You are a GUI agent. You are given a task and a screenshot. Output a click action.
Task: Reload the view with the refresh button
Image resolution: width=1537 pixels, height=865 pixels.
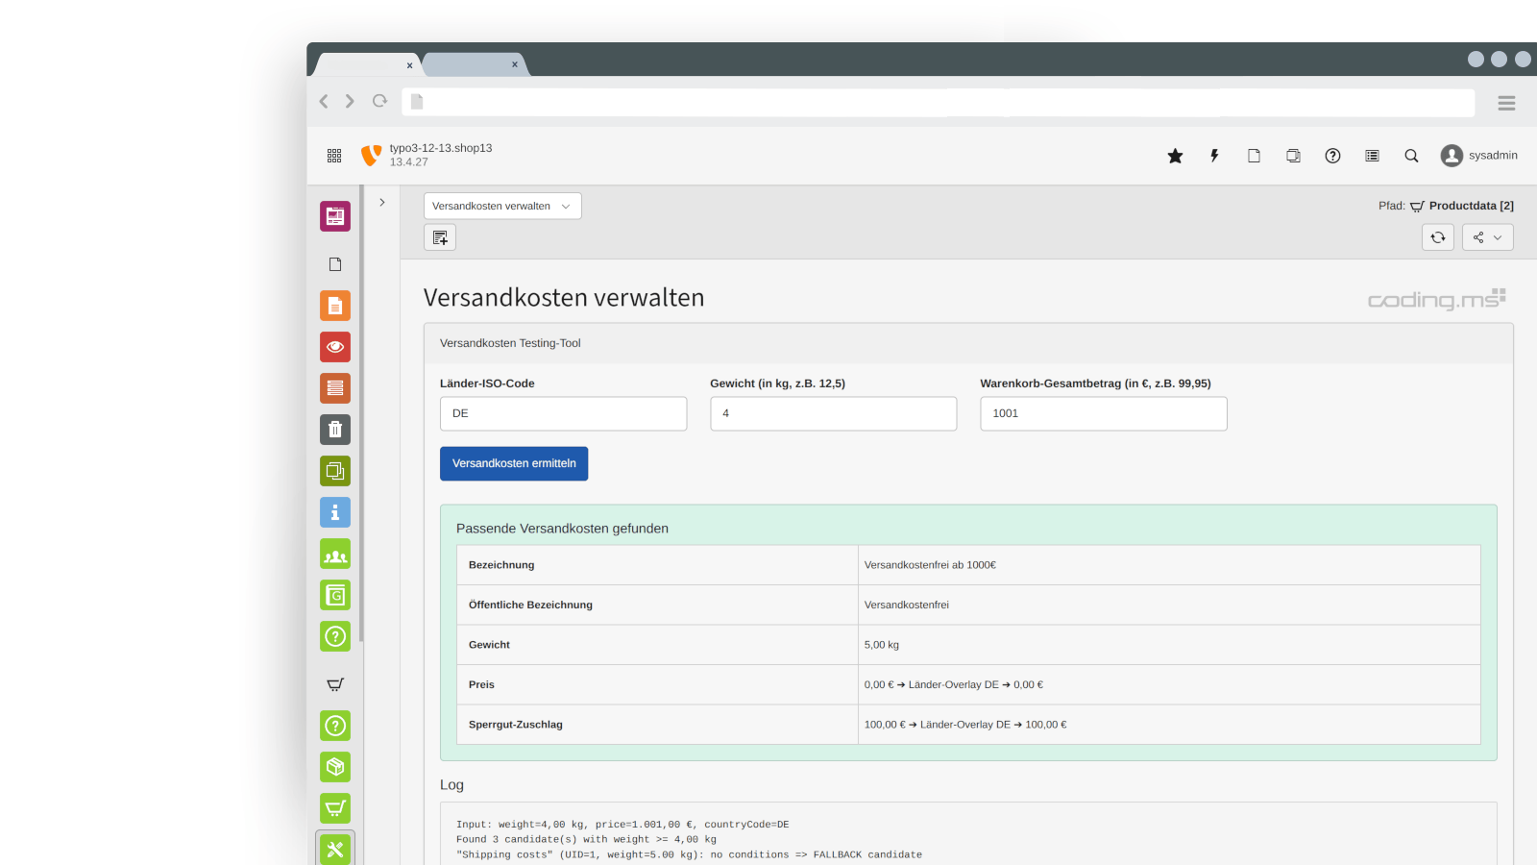click(x=1437, y=236)
